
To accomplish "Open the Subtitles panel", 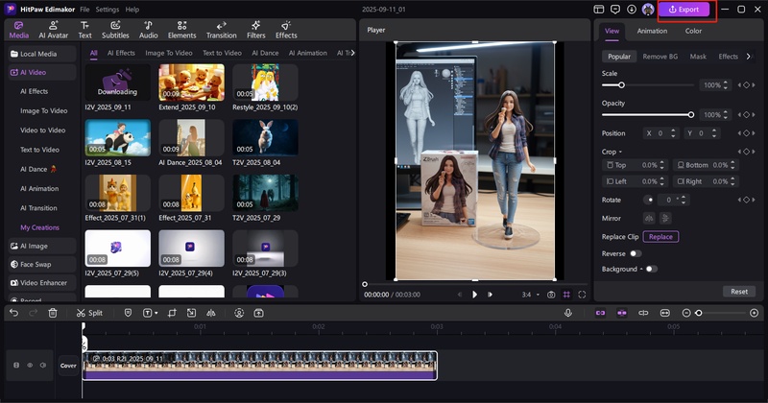I will click(x=115, y=30).
